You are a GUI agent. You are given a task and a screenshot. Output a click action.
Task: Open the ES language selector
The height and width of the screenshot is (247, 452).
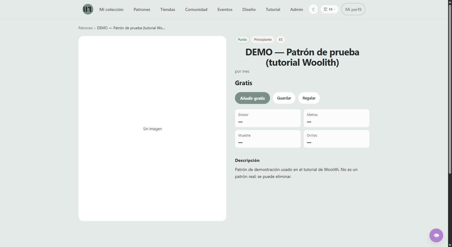(x=329, y=9)
